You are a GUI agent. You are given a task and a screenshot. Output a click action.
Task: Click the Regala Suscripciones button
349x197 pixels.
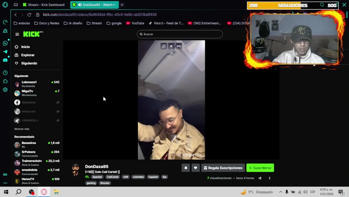[223, 168]
